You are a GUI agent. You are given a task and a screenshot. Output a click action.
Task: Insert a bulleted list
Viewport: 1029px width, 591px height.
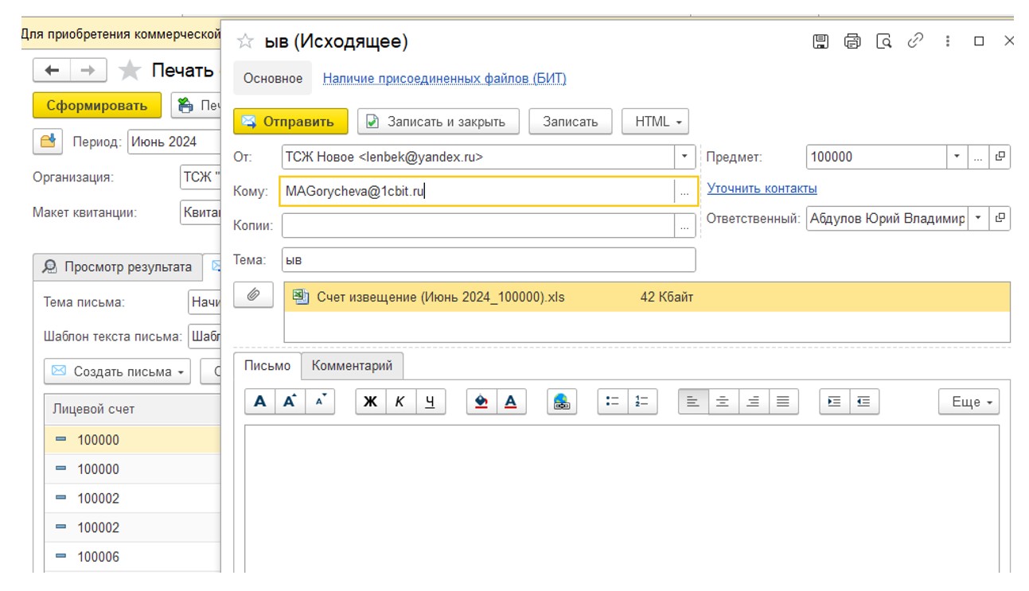tap(613, 402)
